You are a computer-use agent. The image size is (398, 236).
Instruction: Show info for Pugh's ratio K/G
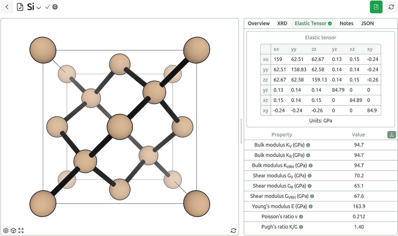pos(301,227)
